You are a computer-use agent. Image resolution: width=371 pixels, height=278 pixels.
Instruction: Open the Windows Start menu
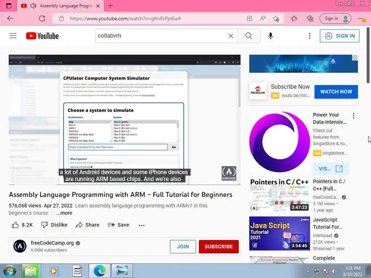[x=9, y=271]
